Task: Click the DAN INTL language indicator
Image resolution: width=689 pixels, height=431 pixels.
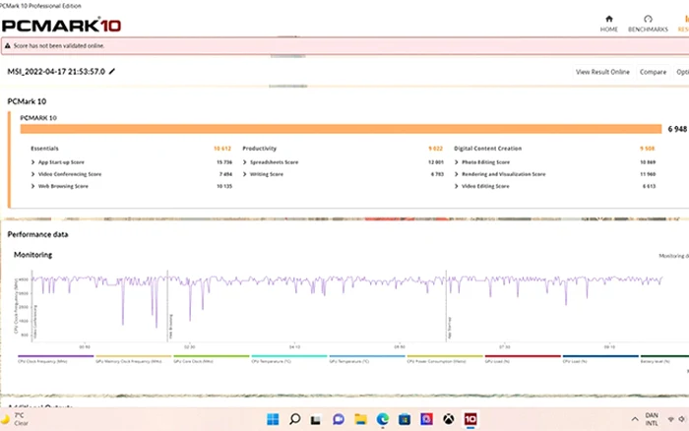Action: click(652, 419)
